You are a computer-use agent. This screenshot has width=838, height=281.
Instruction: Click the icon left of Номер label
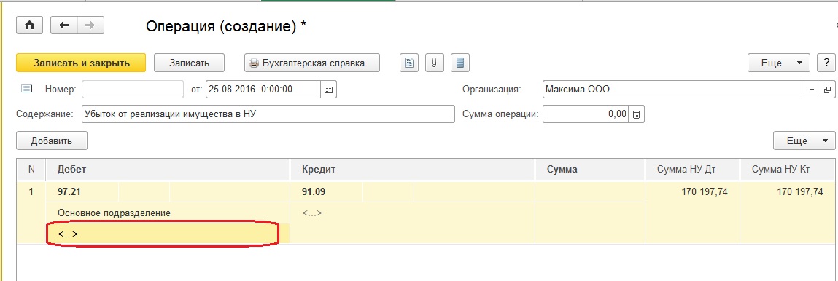click(27, 89)
